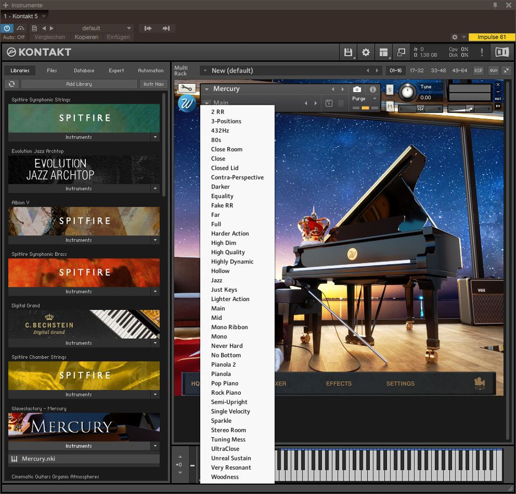
Task: Choose the Jazz snapshot entry
Action: pos(237,281)
